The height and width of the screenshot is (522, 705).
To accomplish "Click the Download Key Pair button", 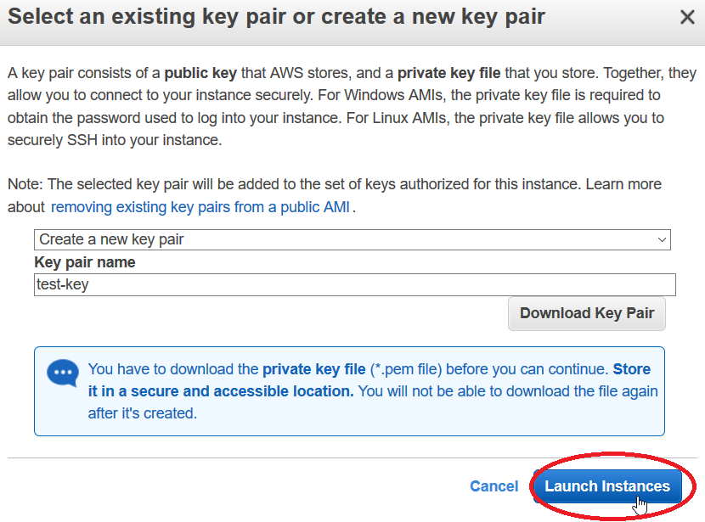I will pos(587,313).
